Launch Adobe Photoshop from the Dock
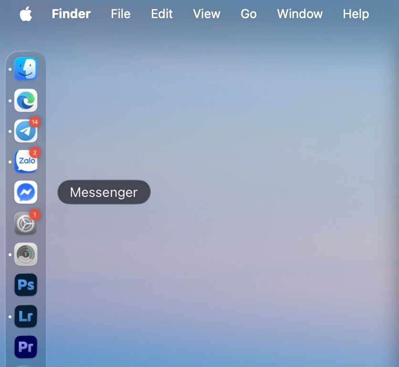Image resolution: width=399 pixels, height=367 pixels. (x=26, y=285)
